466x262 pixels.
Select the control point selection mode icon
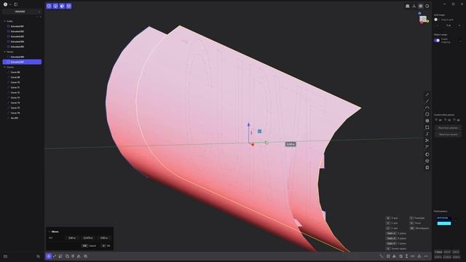pos(49,6)
